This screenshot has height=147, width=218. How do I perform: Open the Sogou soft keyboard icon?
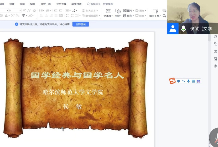click(x=193, y=81)
